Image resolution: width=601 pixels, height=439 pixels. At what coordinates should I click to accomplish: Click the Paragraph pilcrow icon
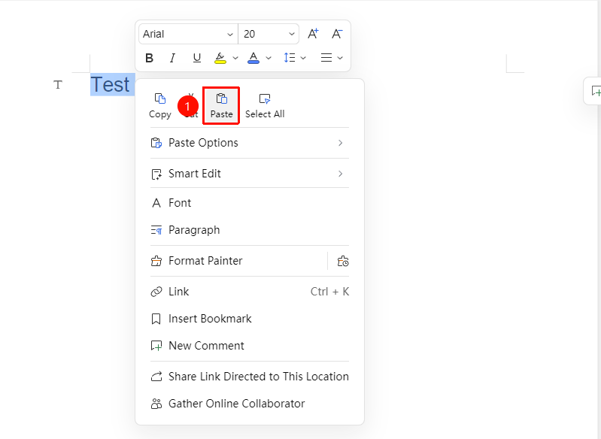point(156,230)
